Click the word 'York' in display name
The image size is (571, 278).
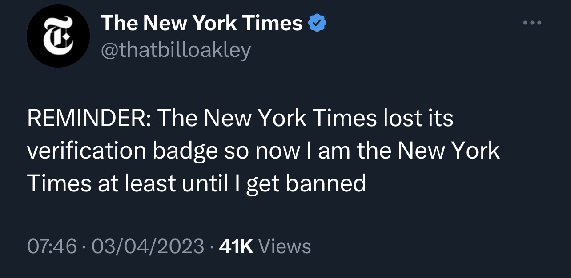click(215, 23)
